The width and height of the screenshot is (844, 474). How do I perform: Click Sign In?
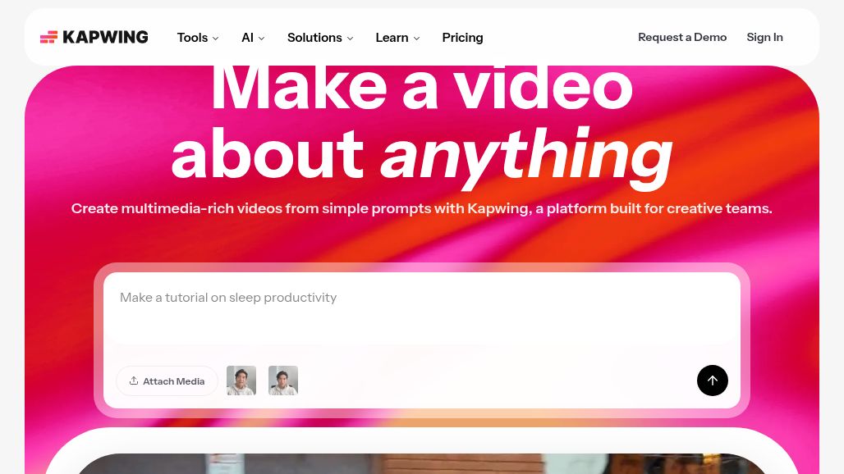[764, 37]
